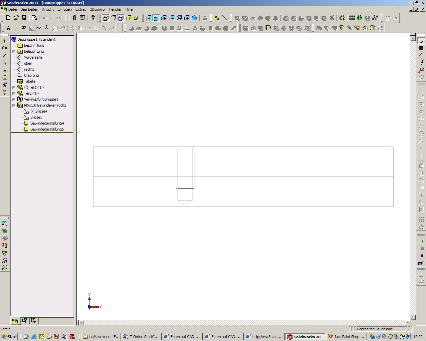Click the Save (floppy disk) toolbar icon
The height and width of the screenshot is (341, 426).
pos(24,18)
